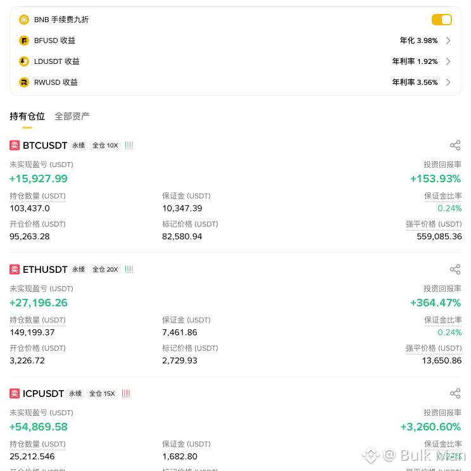
Task: Click BTCUSDT liquidation price 559,085.36
Action: tap(439, 236)
